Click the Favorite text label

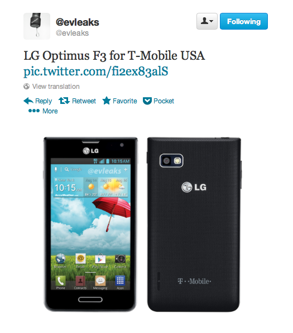(125, 101)
